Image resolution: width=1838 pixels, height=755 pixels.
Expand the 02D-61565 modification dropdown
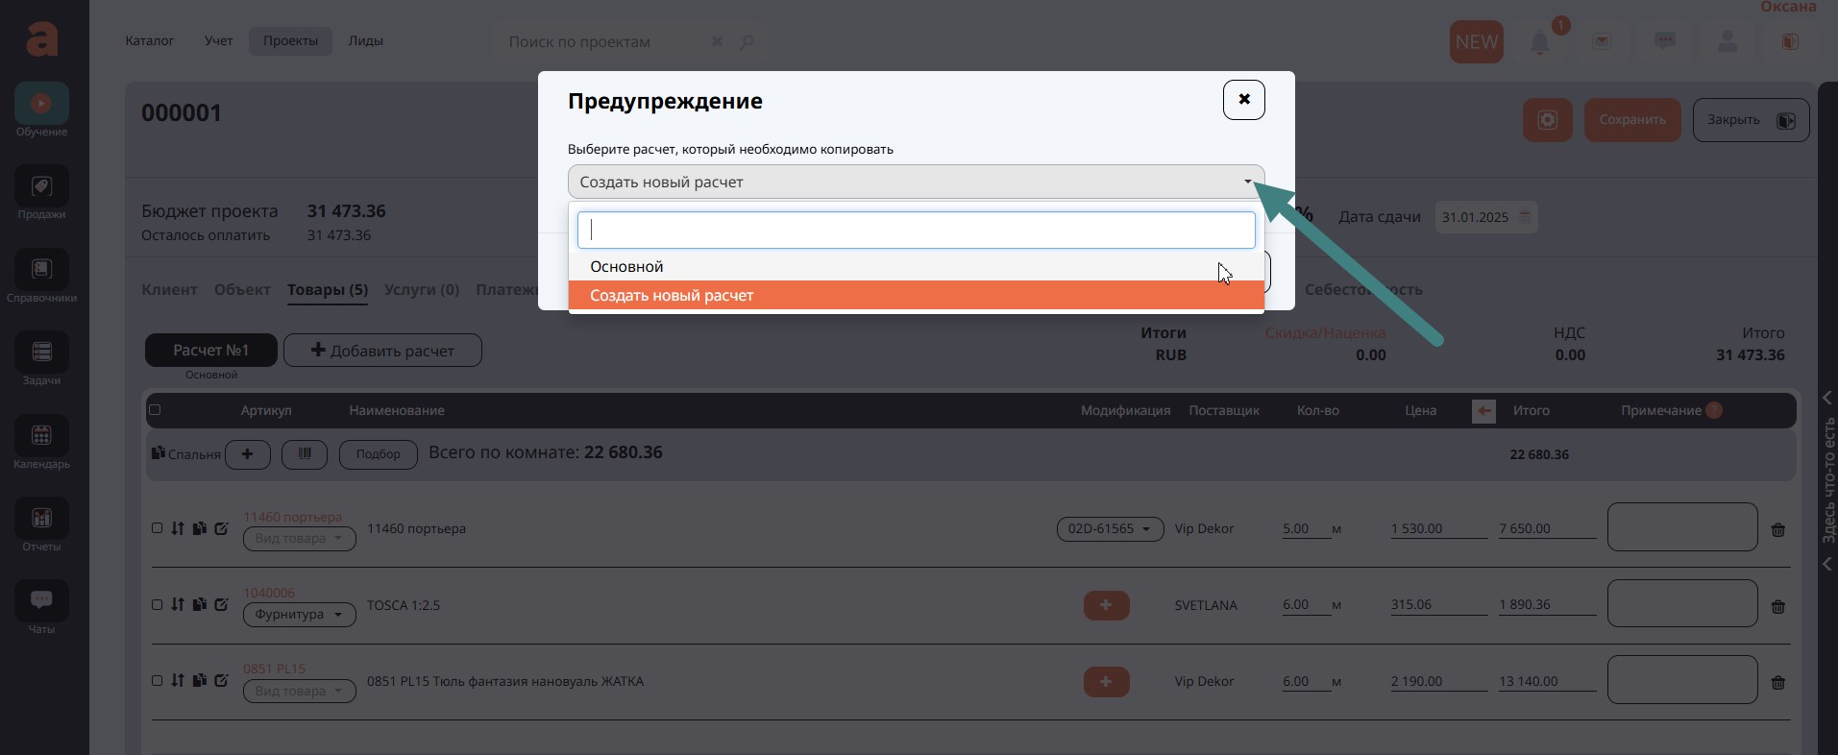click(1110, 529)
